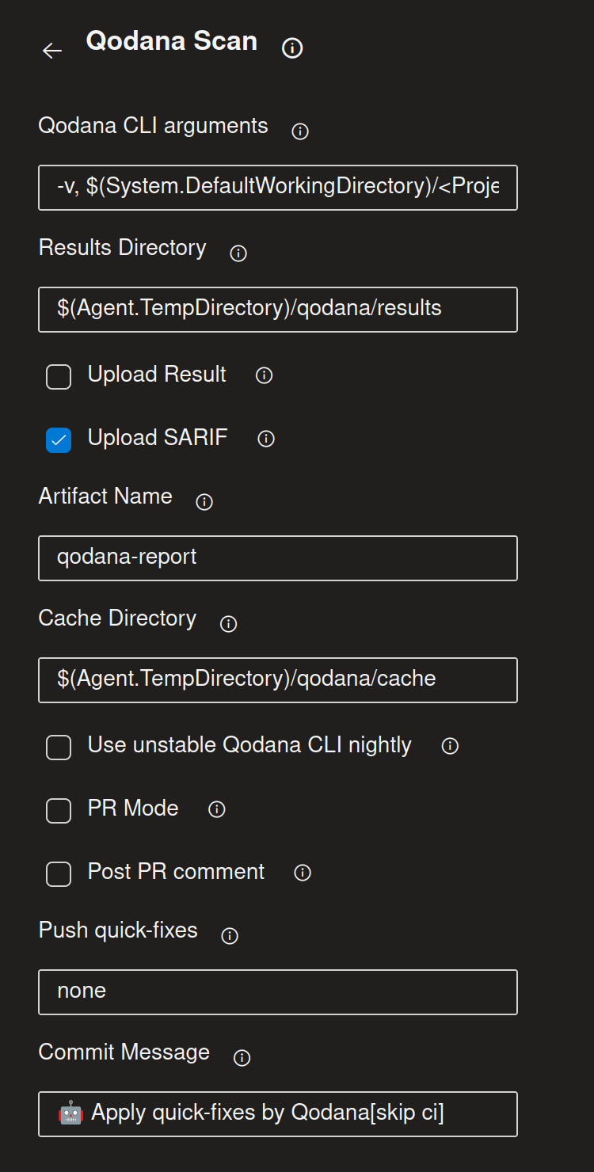Enable Use unstable Qodana CLI nightly
The height and width of the screenshot is (1172, 594).
[58, 747]
